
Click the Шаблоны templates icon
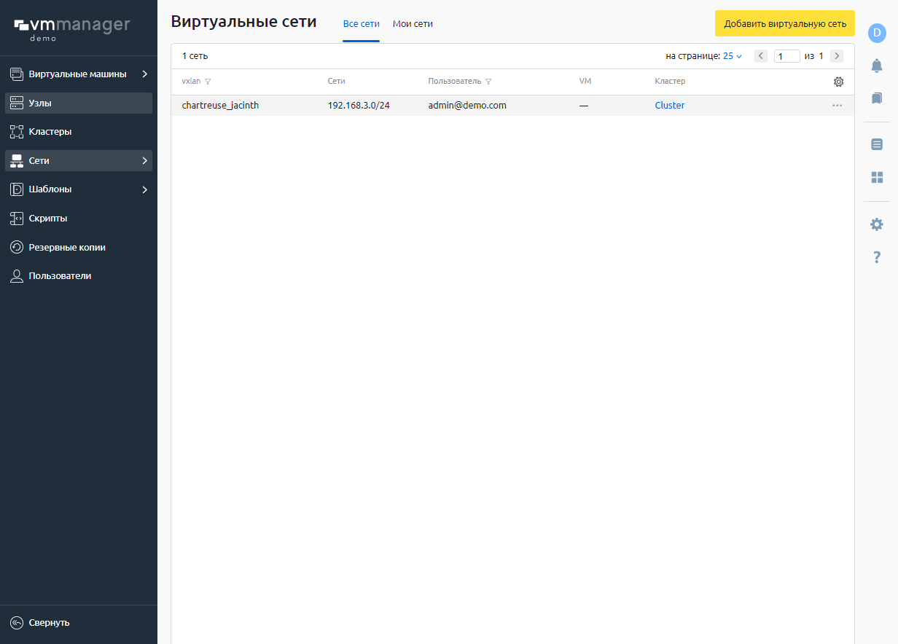[x=17, y=189]
